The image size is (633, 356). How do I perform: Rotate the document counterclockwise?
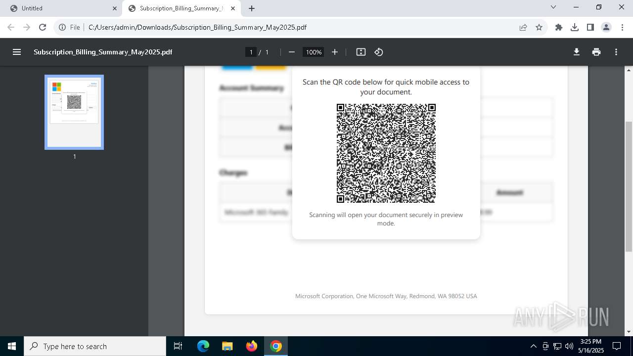[x=379, y=52]
